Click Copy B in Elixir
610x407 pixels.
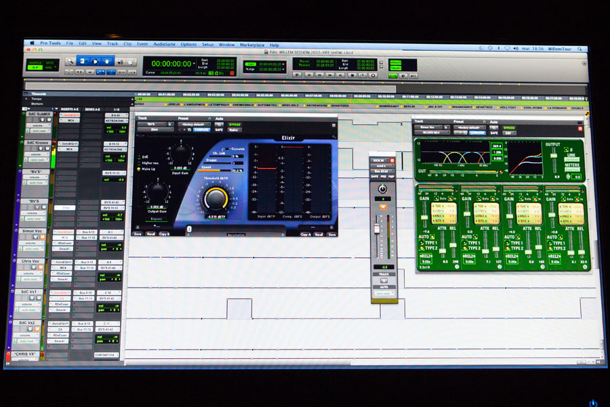[164, 234]
